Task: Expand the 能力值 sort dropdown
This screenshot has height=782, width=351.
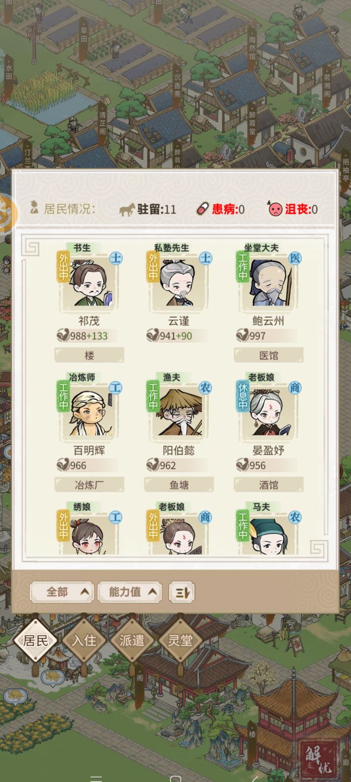Action: point(130,592)
